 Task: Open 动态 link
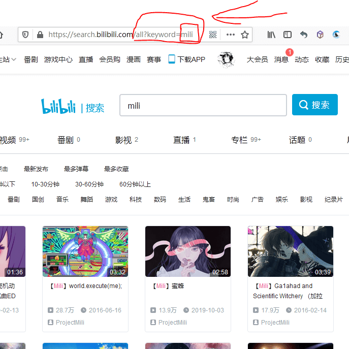302,59
